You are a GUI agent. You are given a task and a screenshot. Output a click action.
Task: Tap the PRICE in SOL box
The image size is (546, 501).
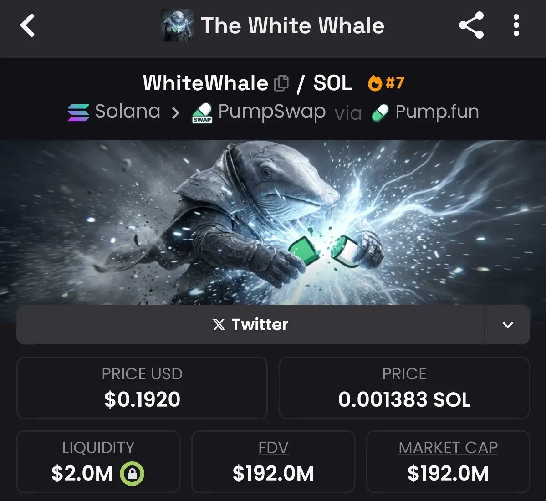click(x=404, y=388)
